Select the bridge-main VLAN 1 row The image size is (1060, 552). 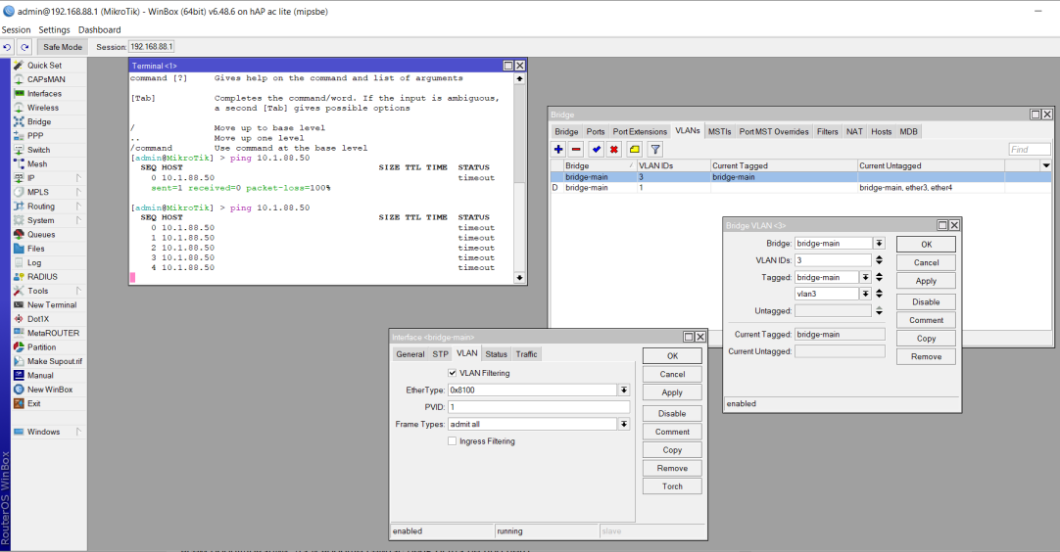801,188
